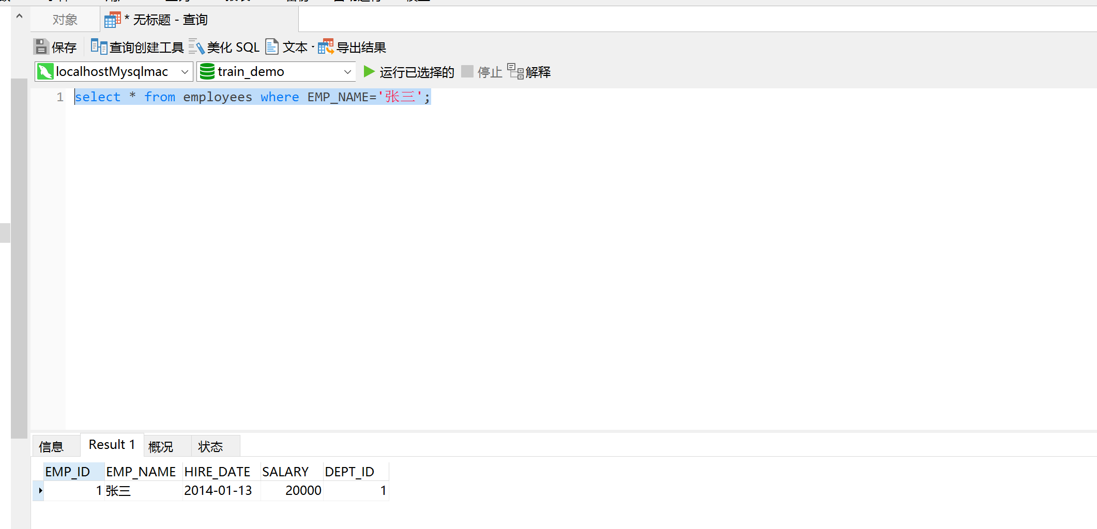Click the 'from' keyword in the query
The width and height of the screenshot is (1097, 529).
point(160,97)
